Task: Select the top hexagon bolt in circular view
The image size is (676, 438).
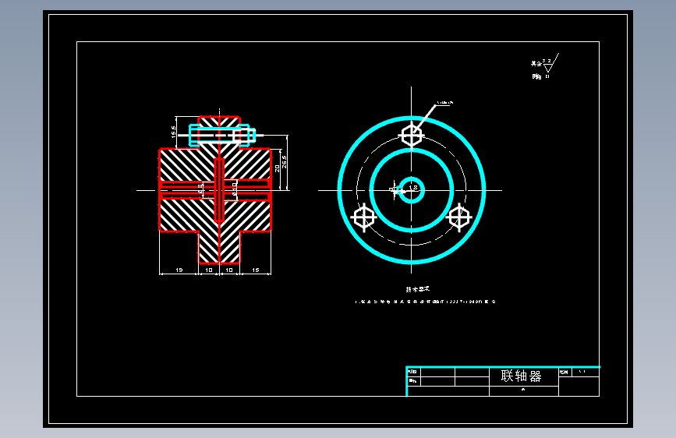Action: [x=412, y=135]
